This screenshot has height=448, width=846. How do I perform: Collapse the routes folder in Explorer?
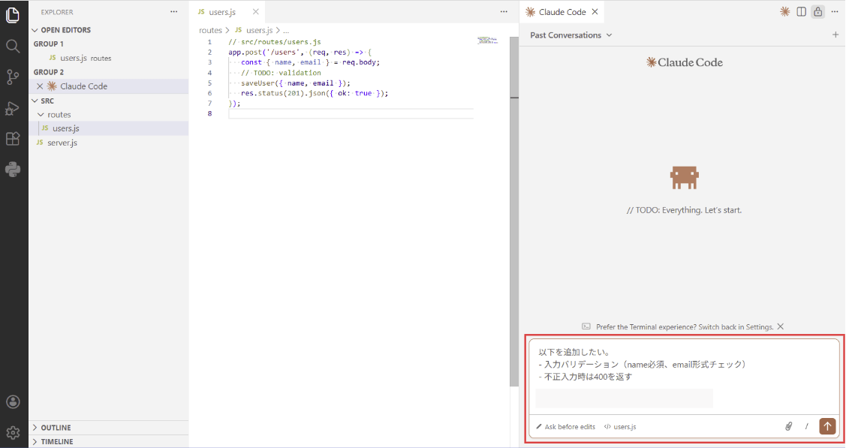pyautogui.click(x=59, y=115)
